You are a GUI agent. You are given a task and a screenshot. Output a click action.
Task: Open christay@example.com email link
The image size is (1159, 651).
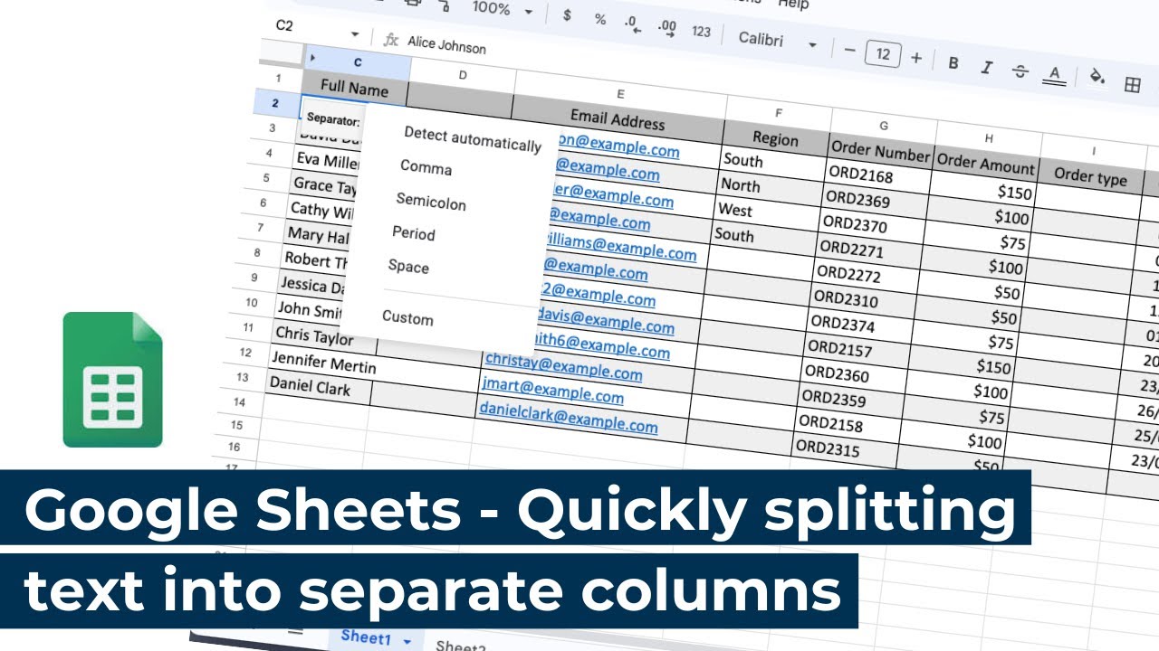click(563, 365)
